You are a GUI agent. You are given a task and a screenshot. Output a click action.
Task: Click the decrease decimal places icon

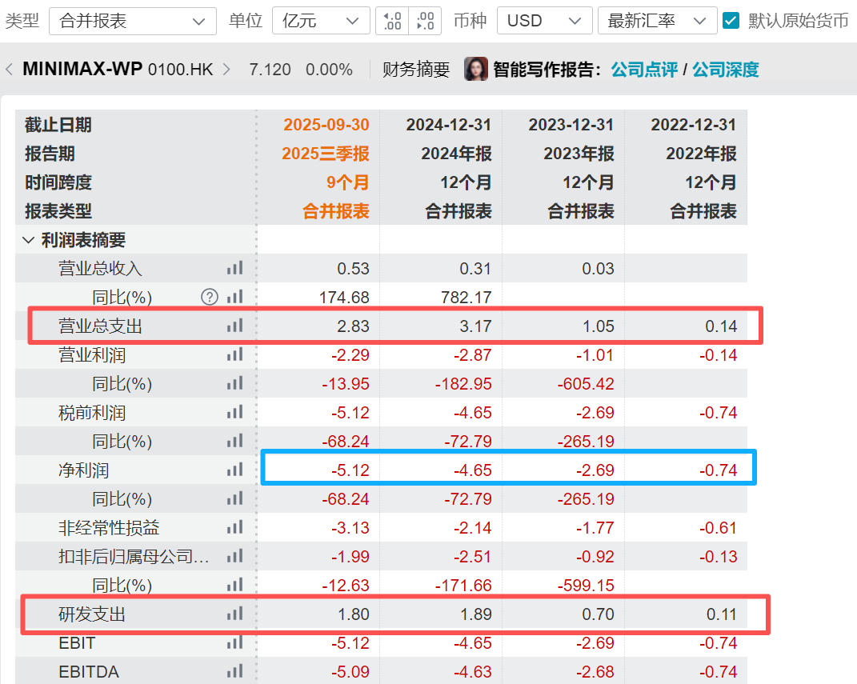pos(425,21)
